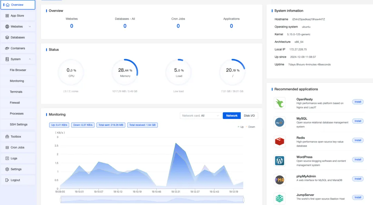Click the Settings gear icon
Image resolution: width=373 pixels, height=205 pixels.
point(7,169)
